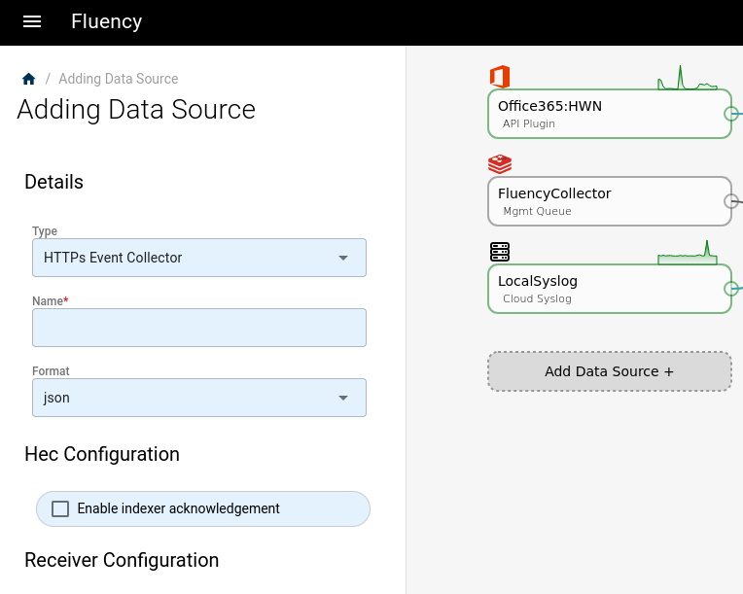The width and height of the screenshot is (743, 594).
Task: Go to home via breadcrumb house icon
Action: [29, 79]
